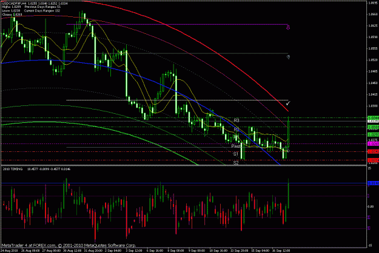Click the 1.0660 price axis label
Image resolution: width=379 pixels, height=253 pixels.
373,15
